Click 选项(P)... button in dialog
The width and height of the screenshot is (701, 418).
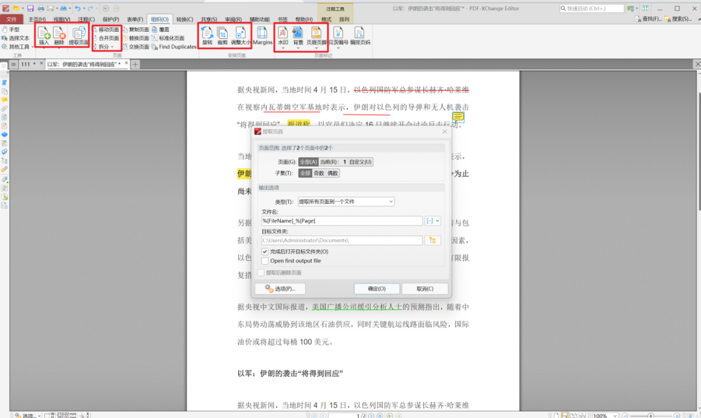(280, 289)
